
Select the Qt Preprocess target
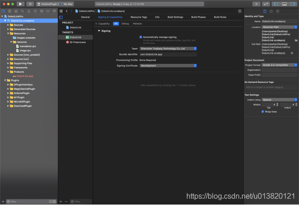tap(76, 42)
